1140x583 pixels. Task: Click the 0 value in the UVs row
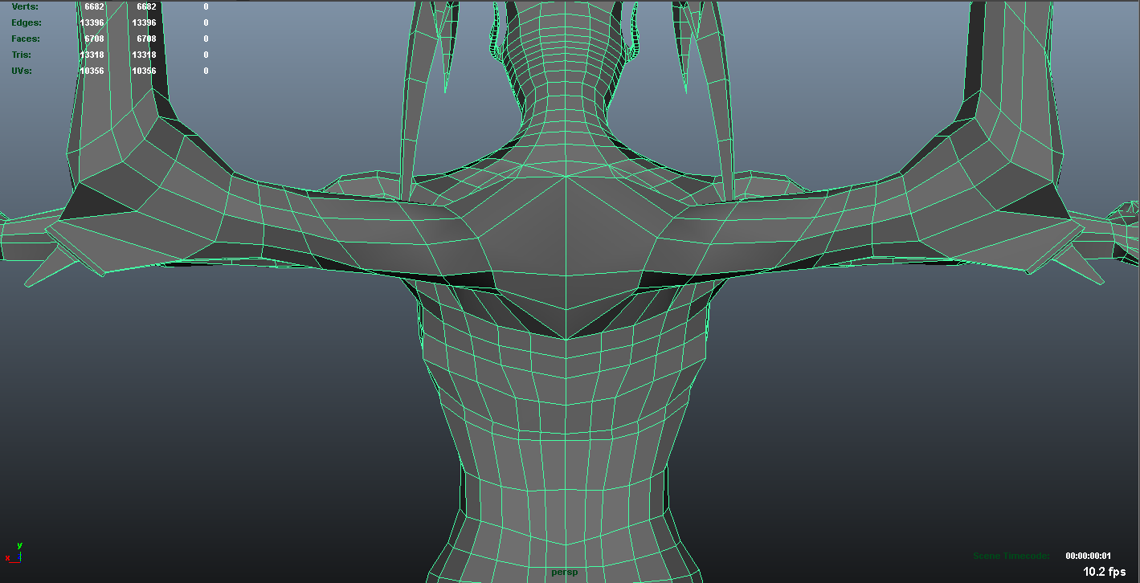pos(206,71)
